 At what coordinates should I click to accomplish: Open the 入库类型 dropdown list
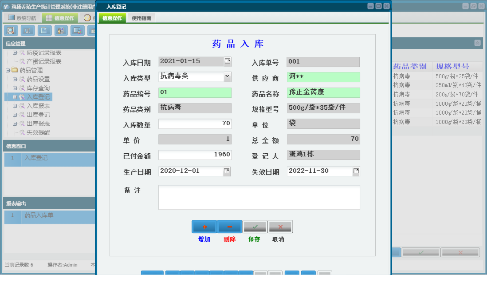[228, 76]
